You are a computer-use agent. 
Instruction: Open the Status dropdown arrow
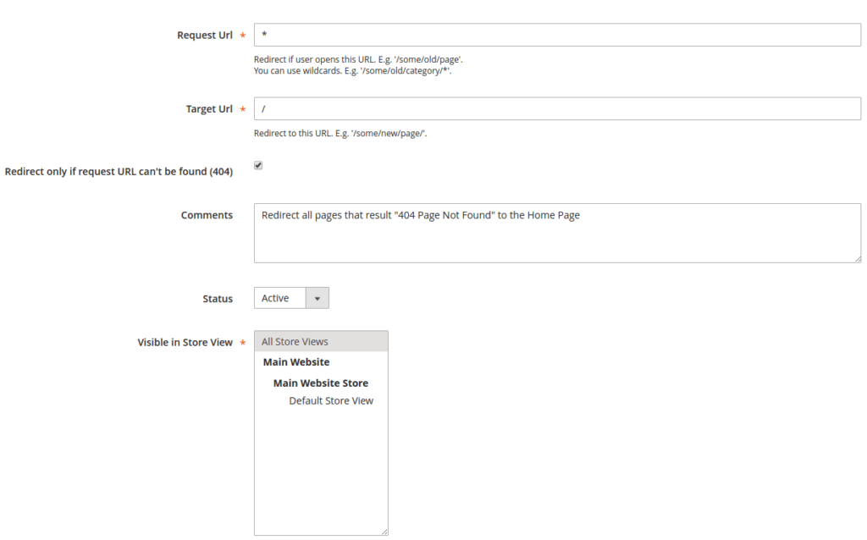pyautogui.click(x=318, y=298)
